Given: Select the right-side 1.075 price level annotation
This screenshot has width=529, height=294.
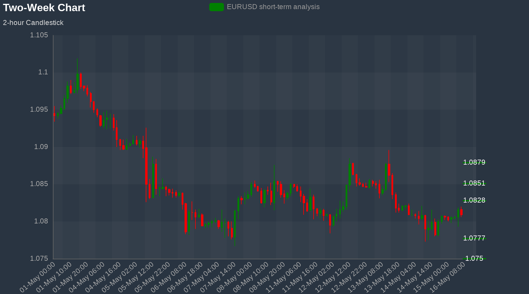Looking at the screenshot, I should coord(474,258).
